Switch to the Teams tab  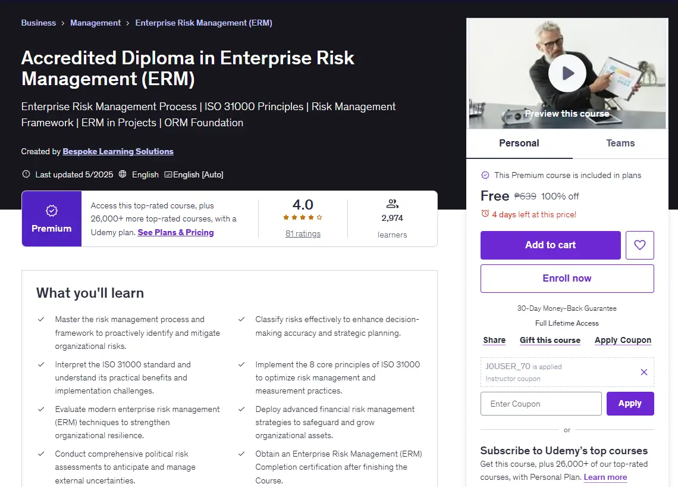[x=620, y=143]
